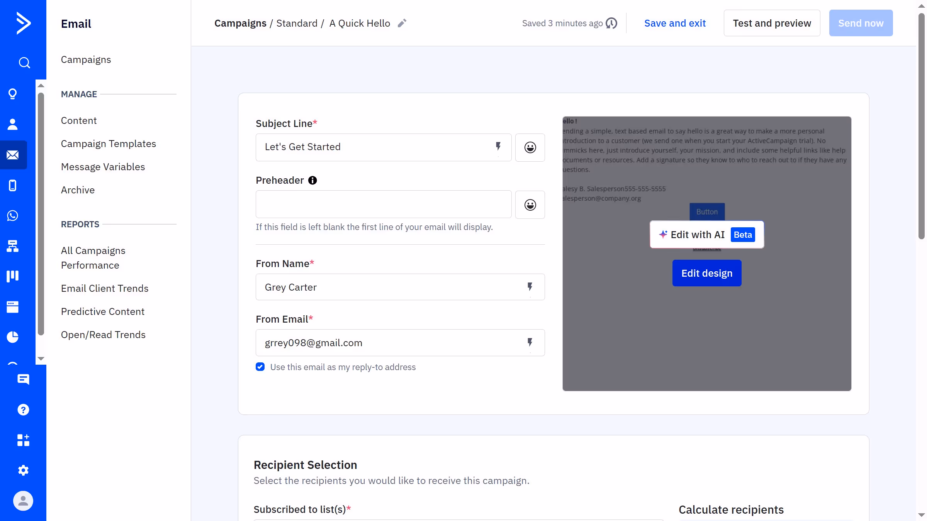This screenshot has height=521, width=927.
Task: Open the search icon in sidebar
Action: (24, 63)
